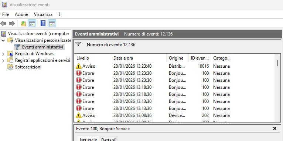This screenshot has width=283, height=141.
Task: Click the folder up-level toolbar icon
Action: pos(23,24)
